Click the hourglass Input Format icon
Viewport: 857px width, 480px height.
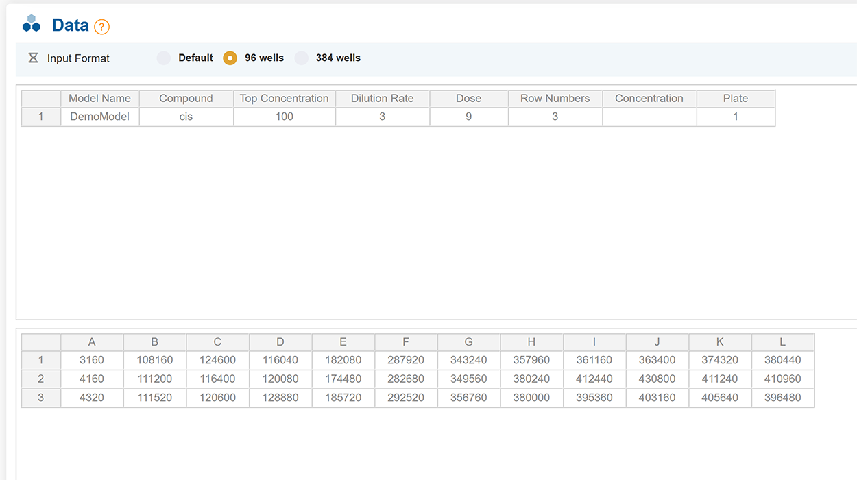[33, 58]
